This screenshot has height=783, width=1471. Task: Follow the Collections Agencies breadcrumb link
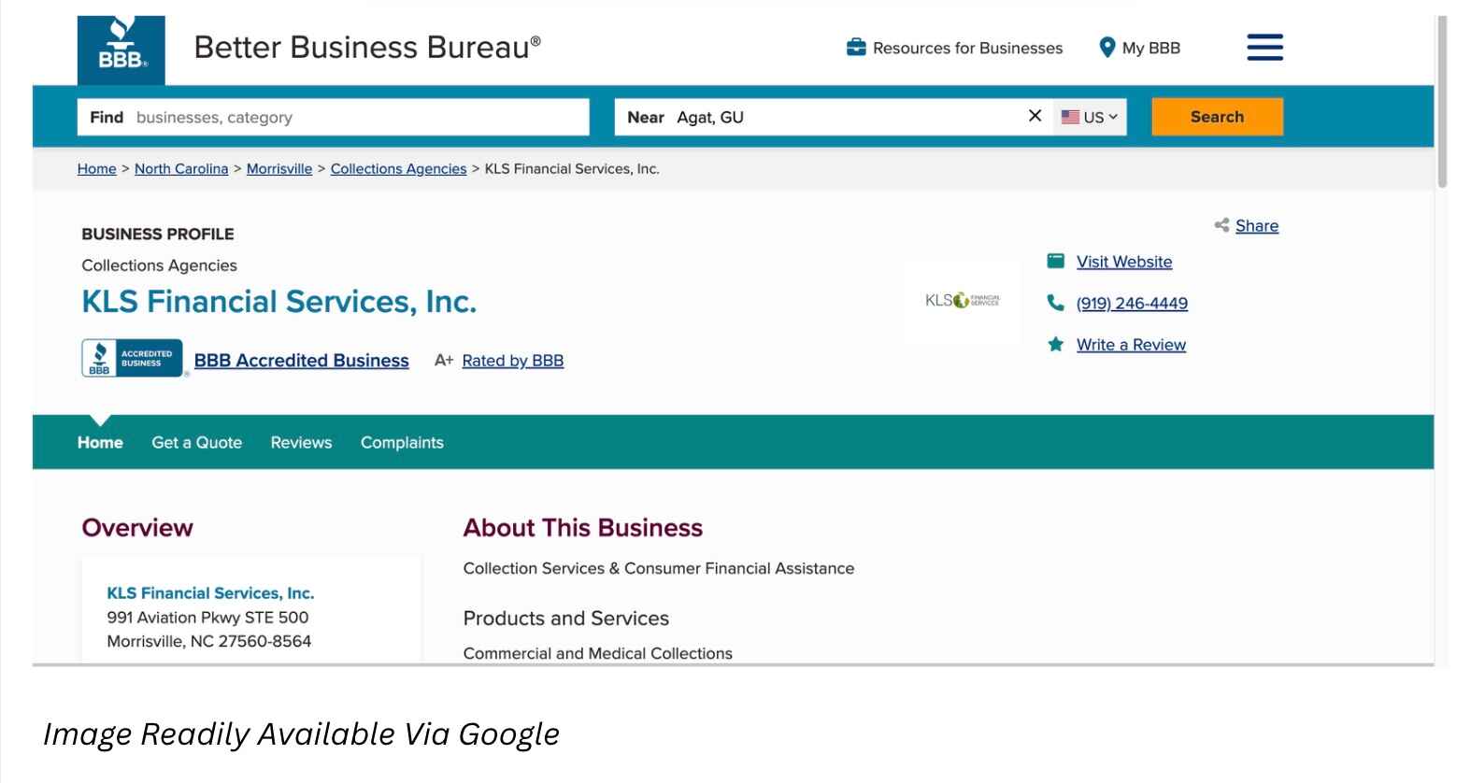pos(398,169)
